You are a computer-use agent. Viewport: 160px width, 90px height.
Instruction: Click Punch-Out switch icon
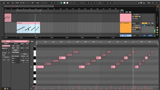point(103,3)
